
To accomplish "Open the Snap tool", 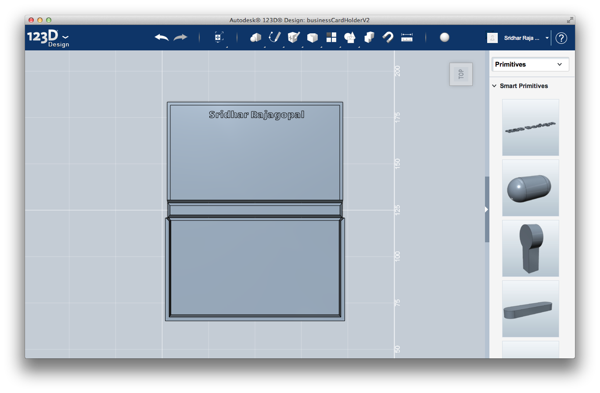I will pyautogui.click(x=388, y=38).
